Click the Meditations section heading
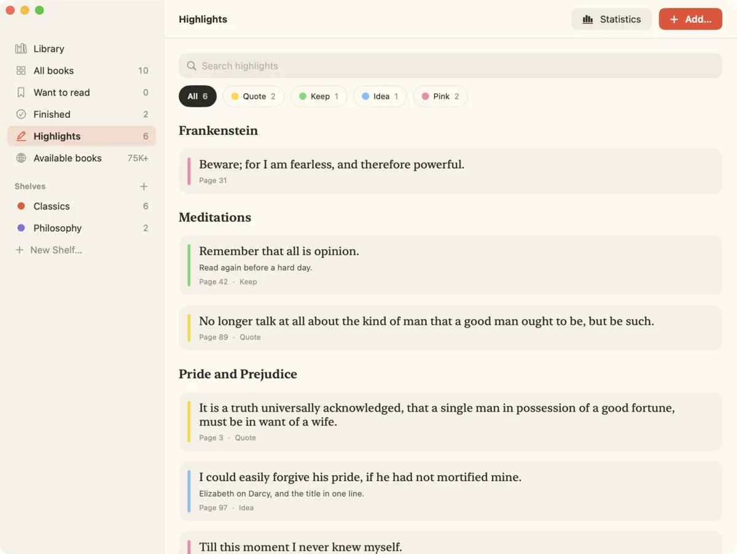 tap(215, 217)
